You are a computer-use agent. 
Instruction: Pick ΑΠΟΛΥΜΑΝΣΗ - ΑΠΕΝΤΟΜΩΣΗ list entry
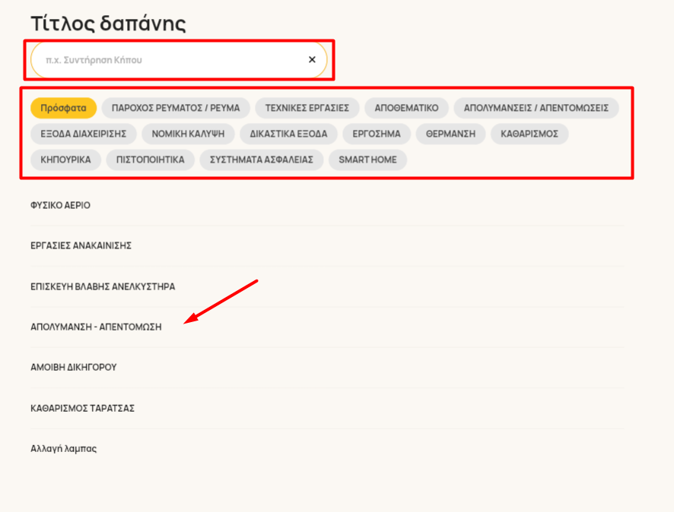[x=327, y=327]
